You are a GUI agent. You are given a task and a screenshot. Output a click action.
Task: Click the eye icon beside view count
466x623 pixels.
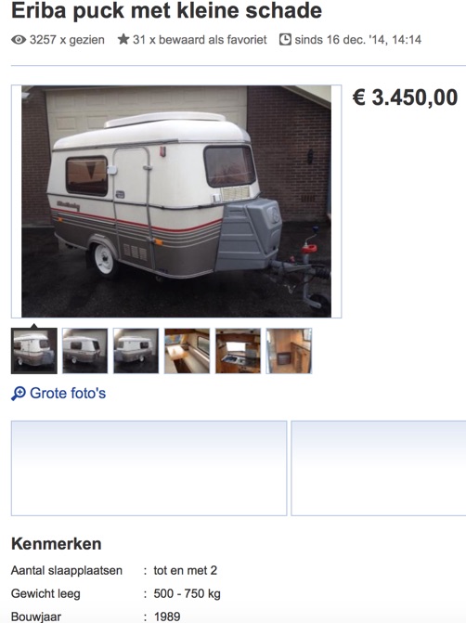19,40
